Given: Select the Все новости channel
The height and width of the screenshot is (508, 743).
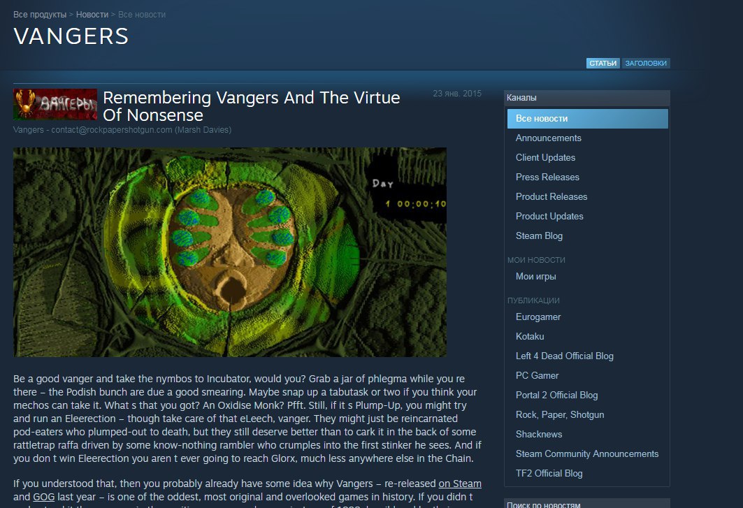Looking at the screenshot, I should (588, 119).
